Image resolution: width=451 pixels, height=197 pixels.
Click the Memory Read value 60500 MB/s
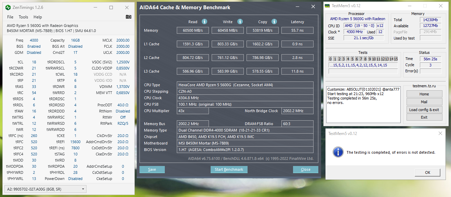(193, 30)
